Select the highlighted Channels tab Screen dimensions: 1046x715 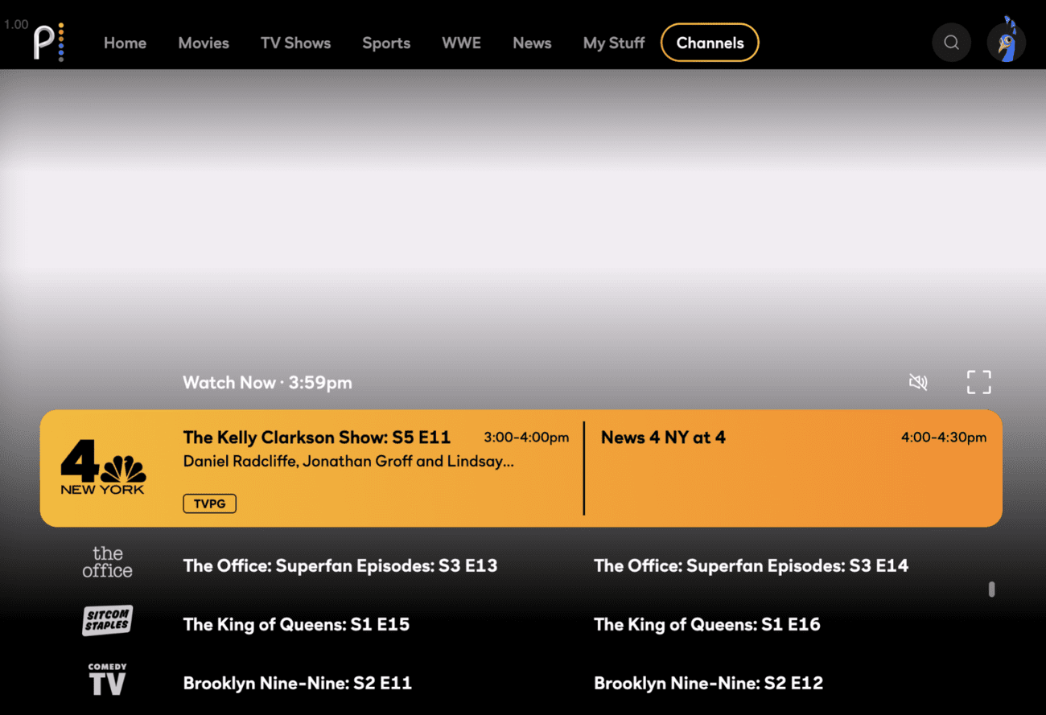(710, 43)
